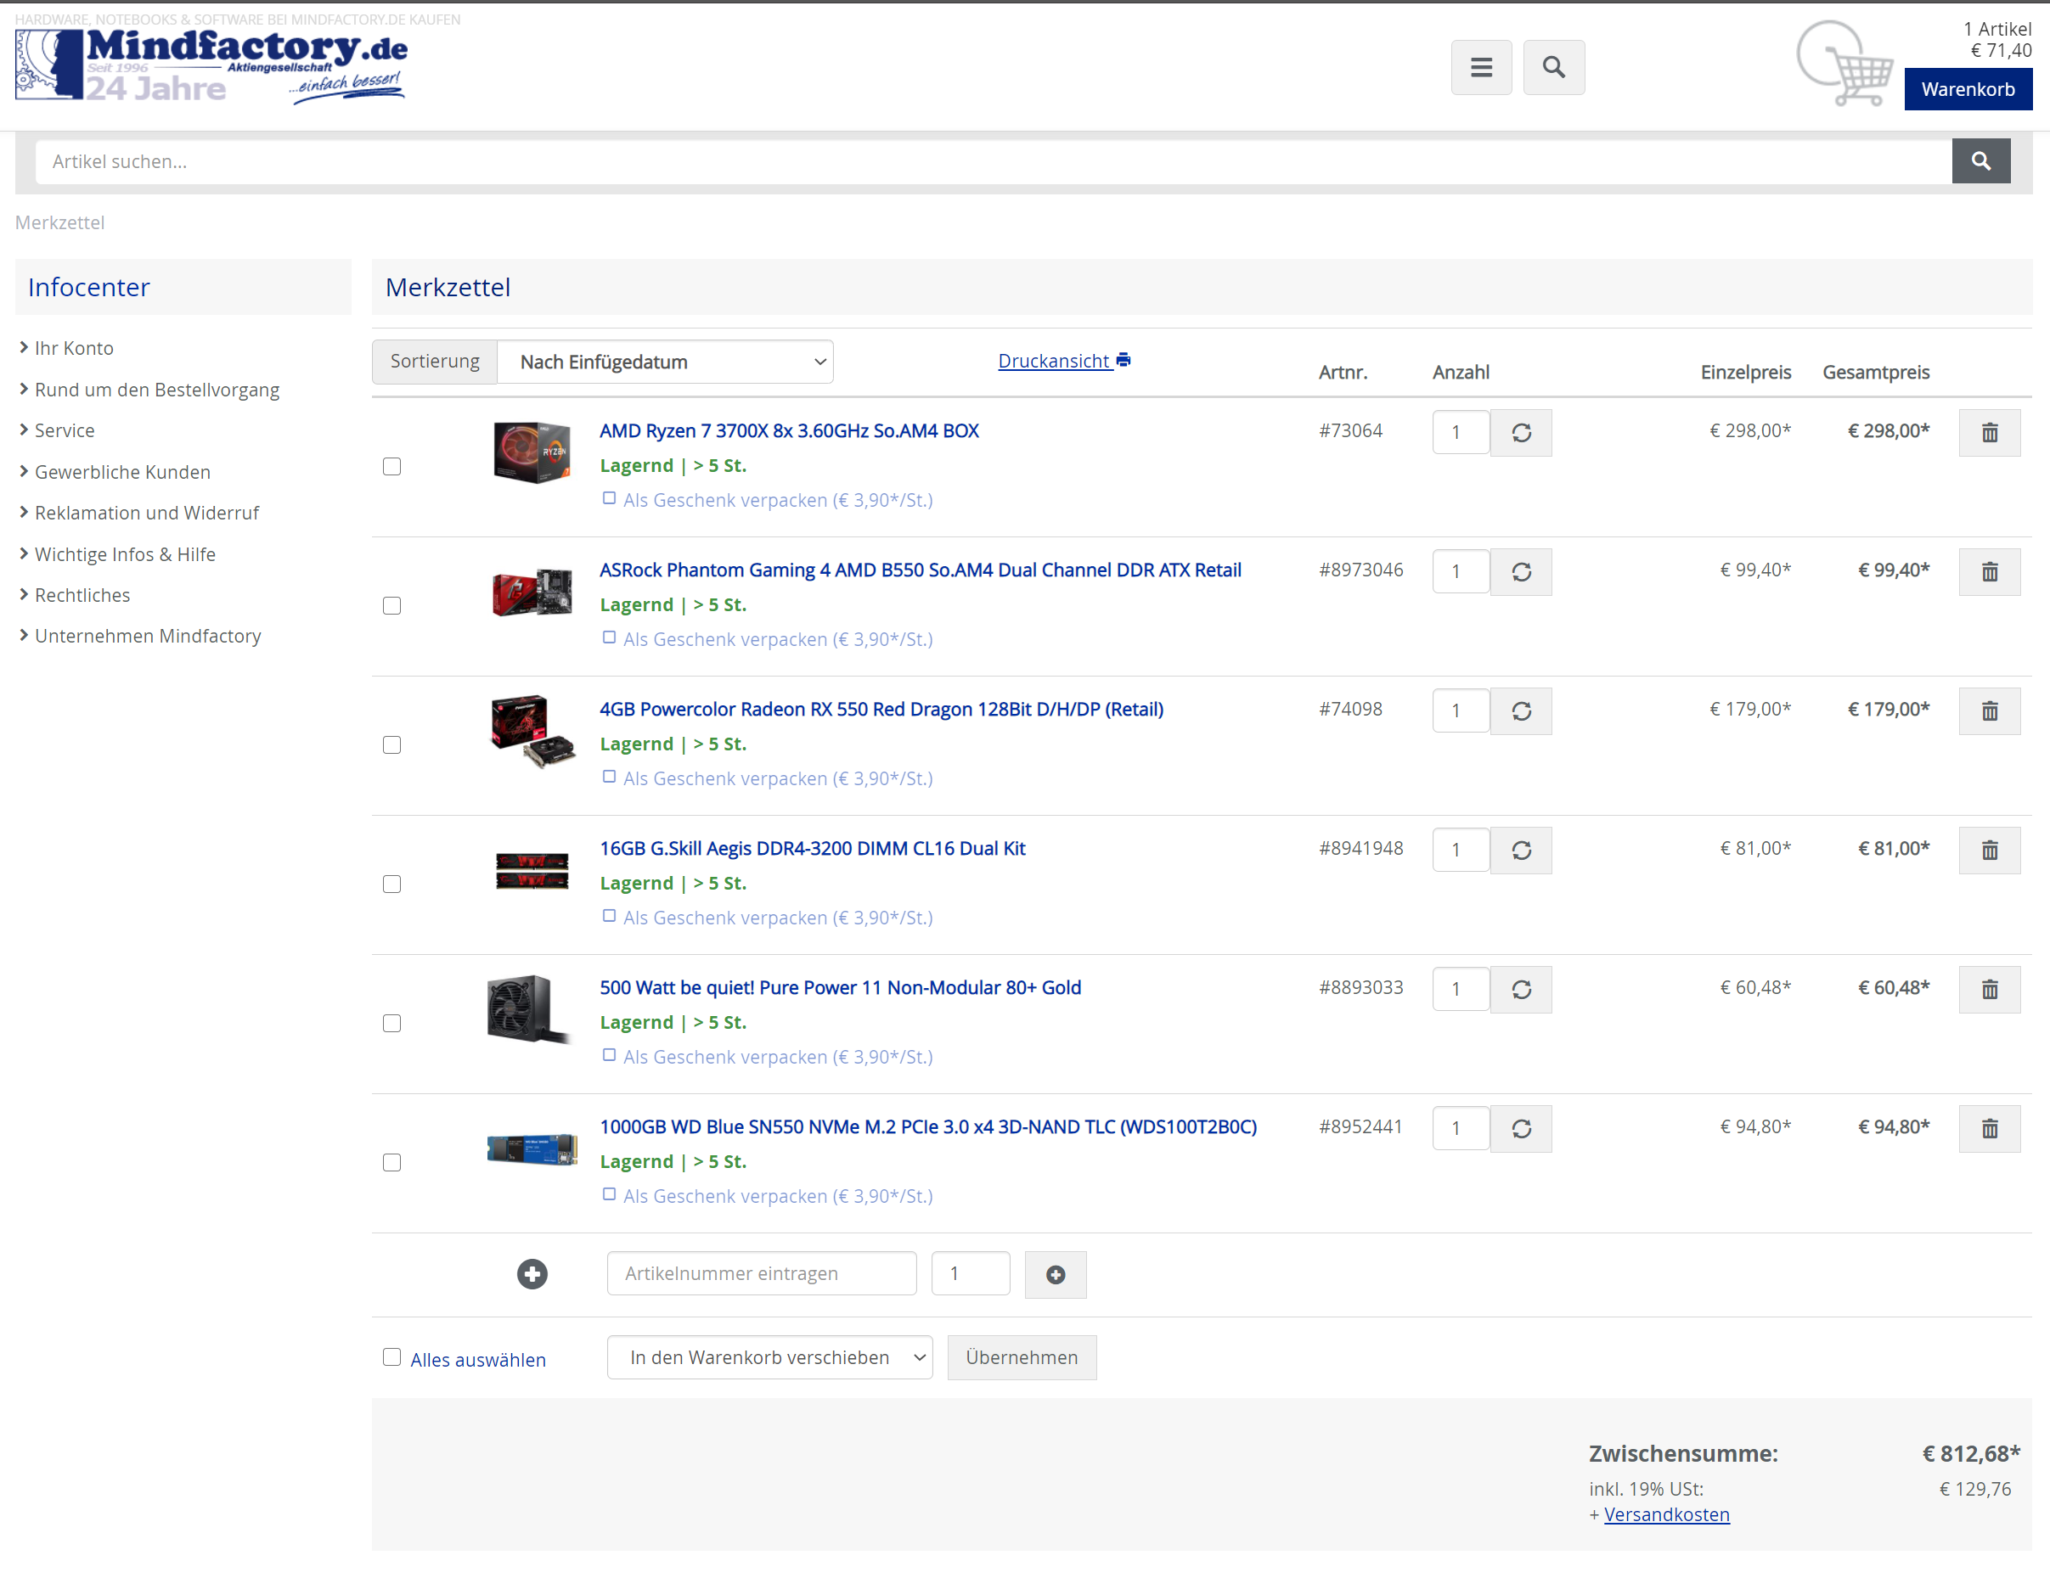Click the Artikelnummer eintragen input field
This screenshot has height=1578, width=2050.
761,1273
